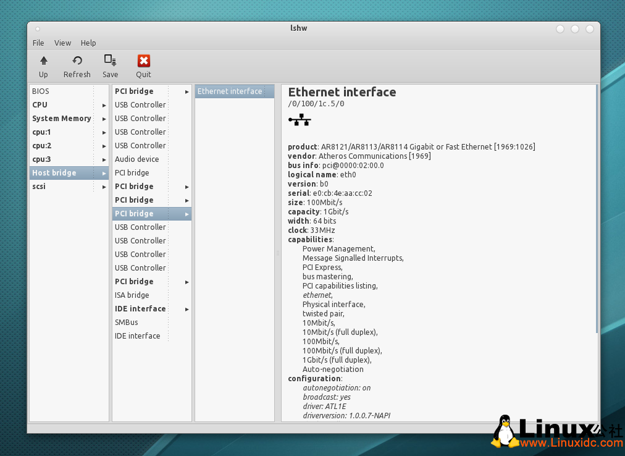This screenshot has height=456, width=625.
Task: Select the ISA bridge entry
Action: pyautogui.click(x=132, y=295)
